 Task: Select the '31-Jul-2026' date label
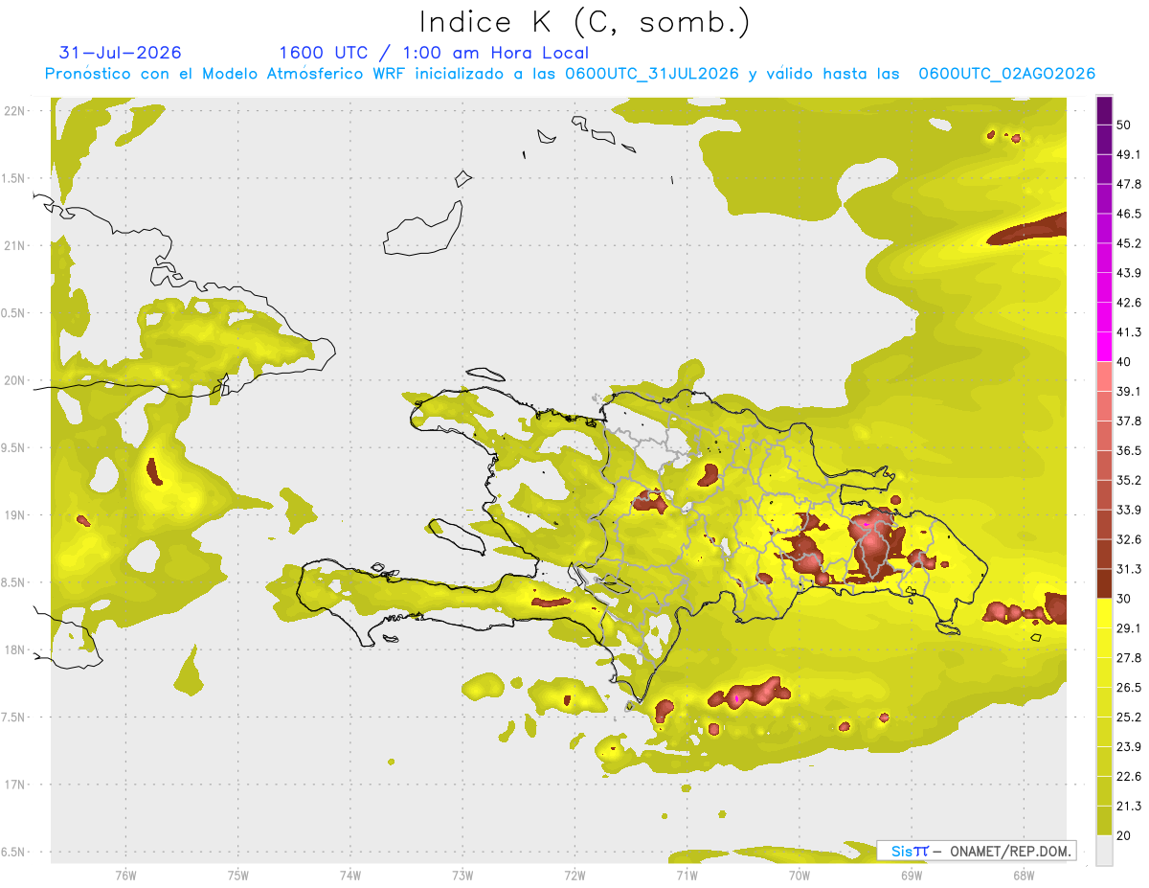[x=121, y=53]
